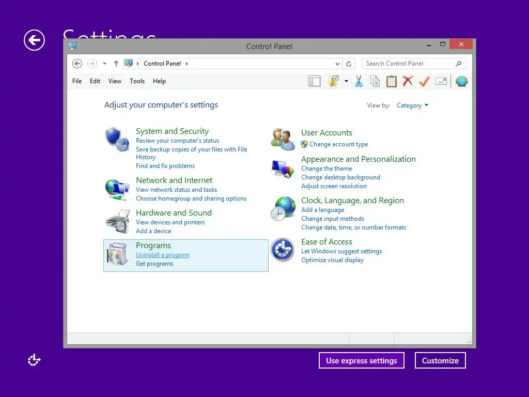Click the window resize grip corner
Screen dimensions: 529x397
(469, 341)
